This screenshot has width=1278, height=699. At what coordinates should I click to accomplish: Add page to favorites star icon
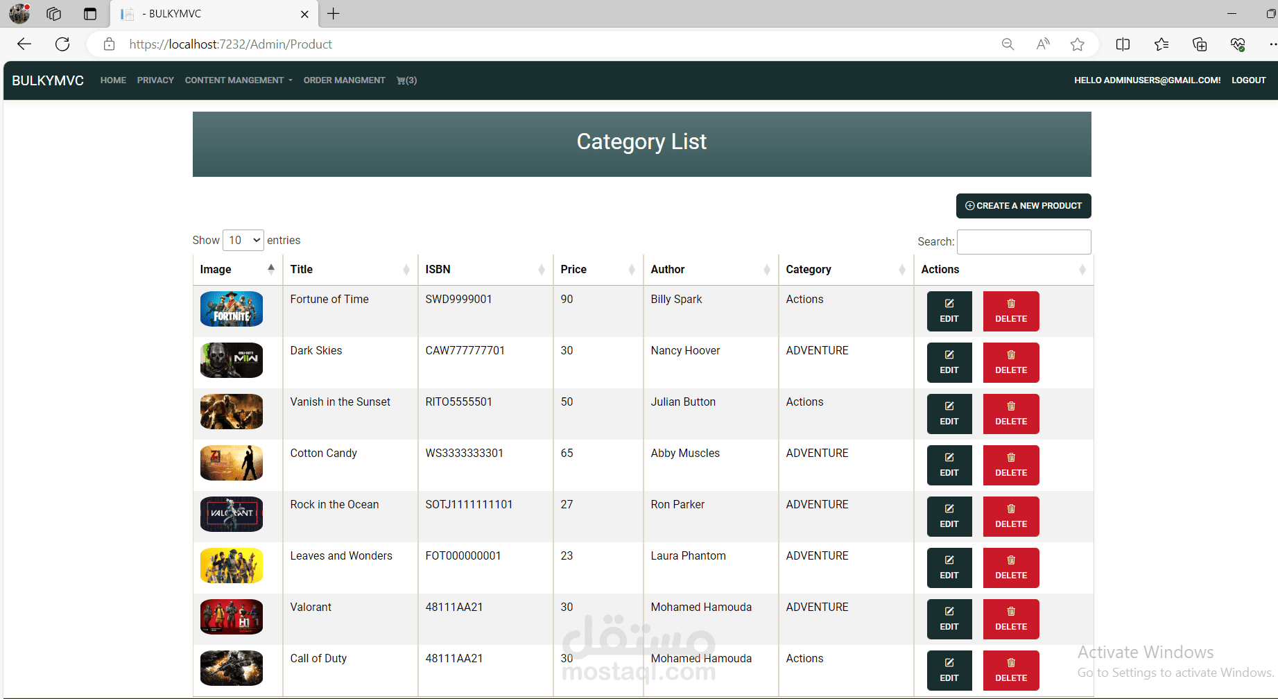(x=1077, y=44)
